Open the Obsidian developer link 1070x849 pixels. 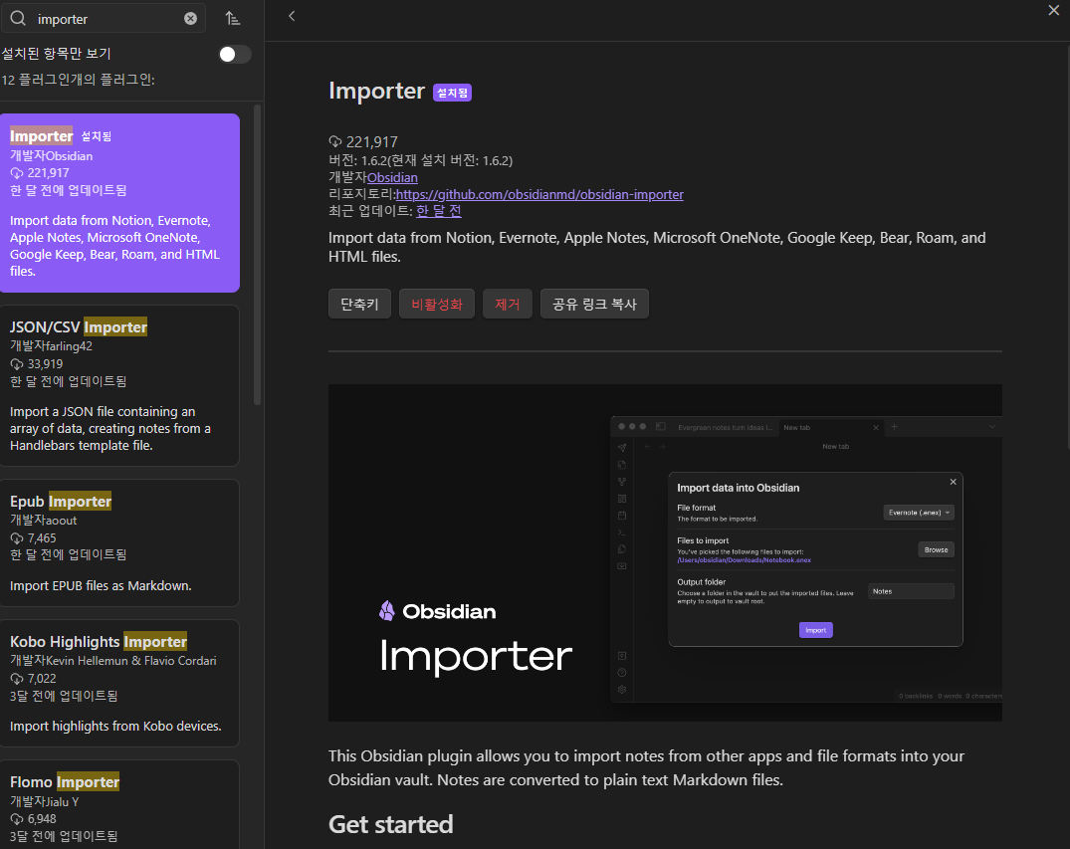pos(392,177)
